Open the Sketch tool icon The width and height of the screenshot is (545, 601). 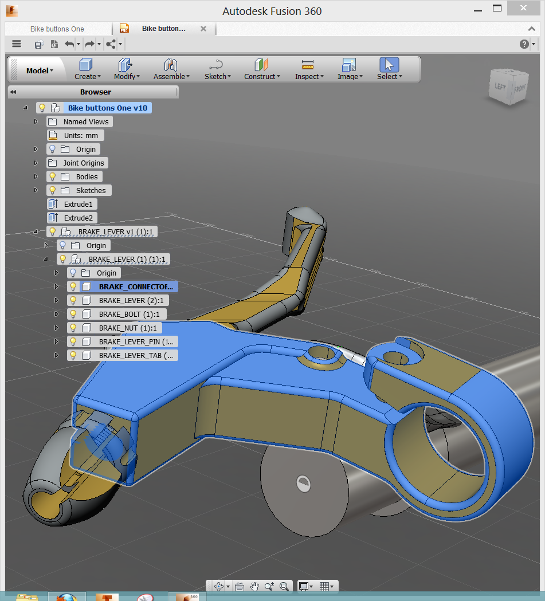tap(217, 64)
